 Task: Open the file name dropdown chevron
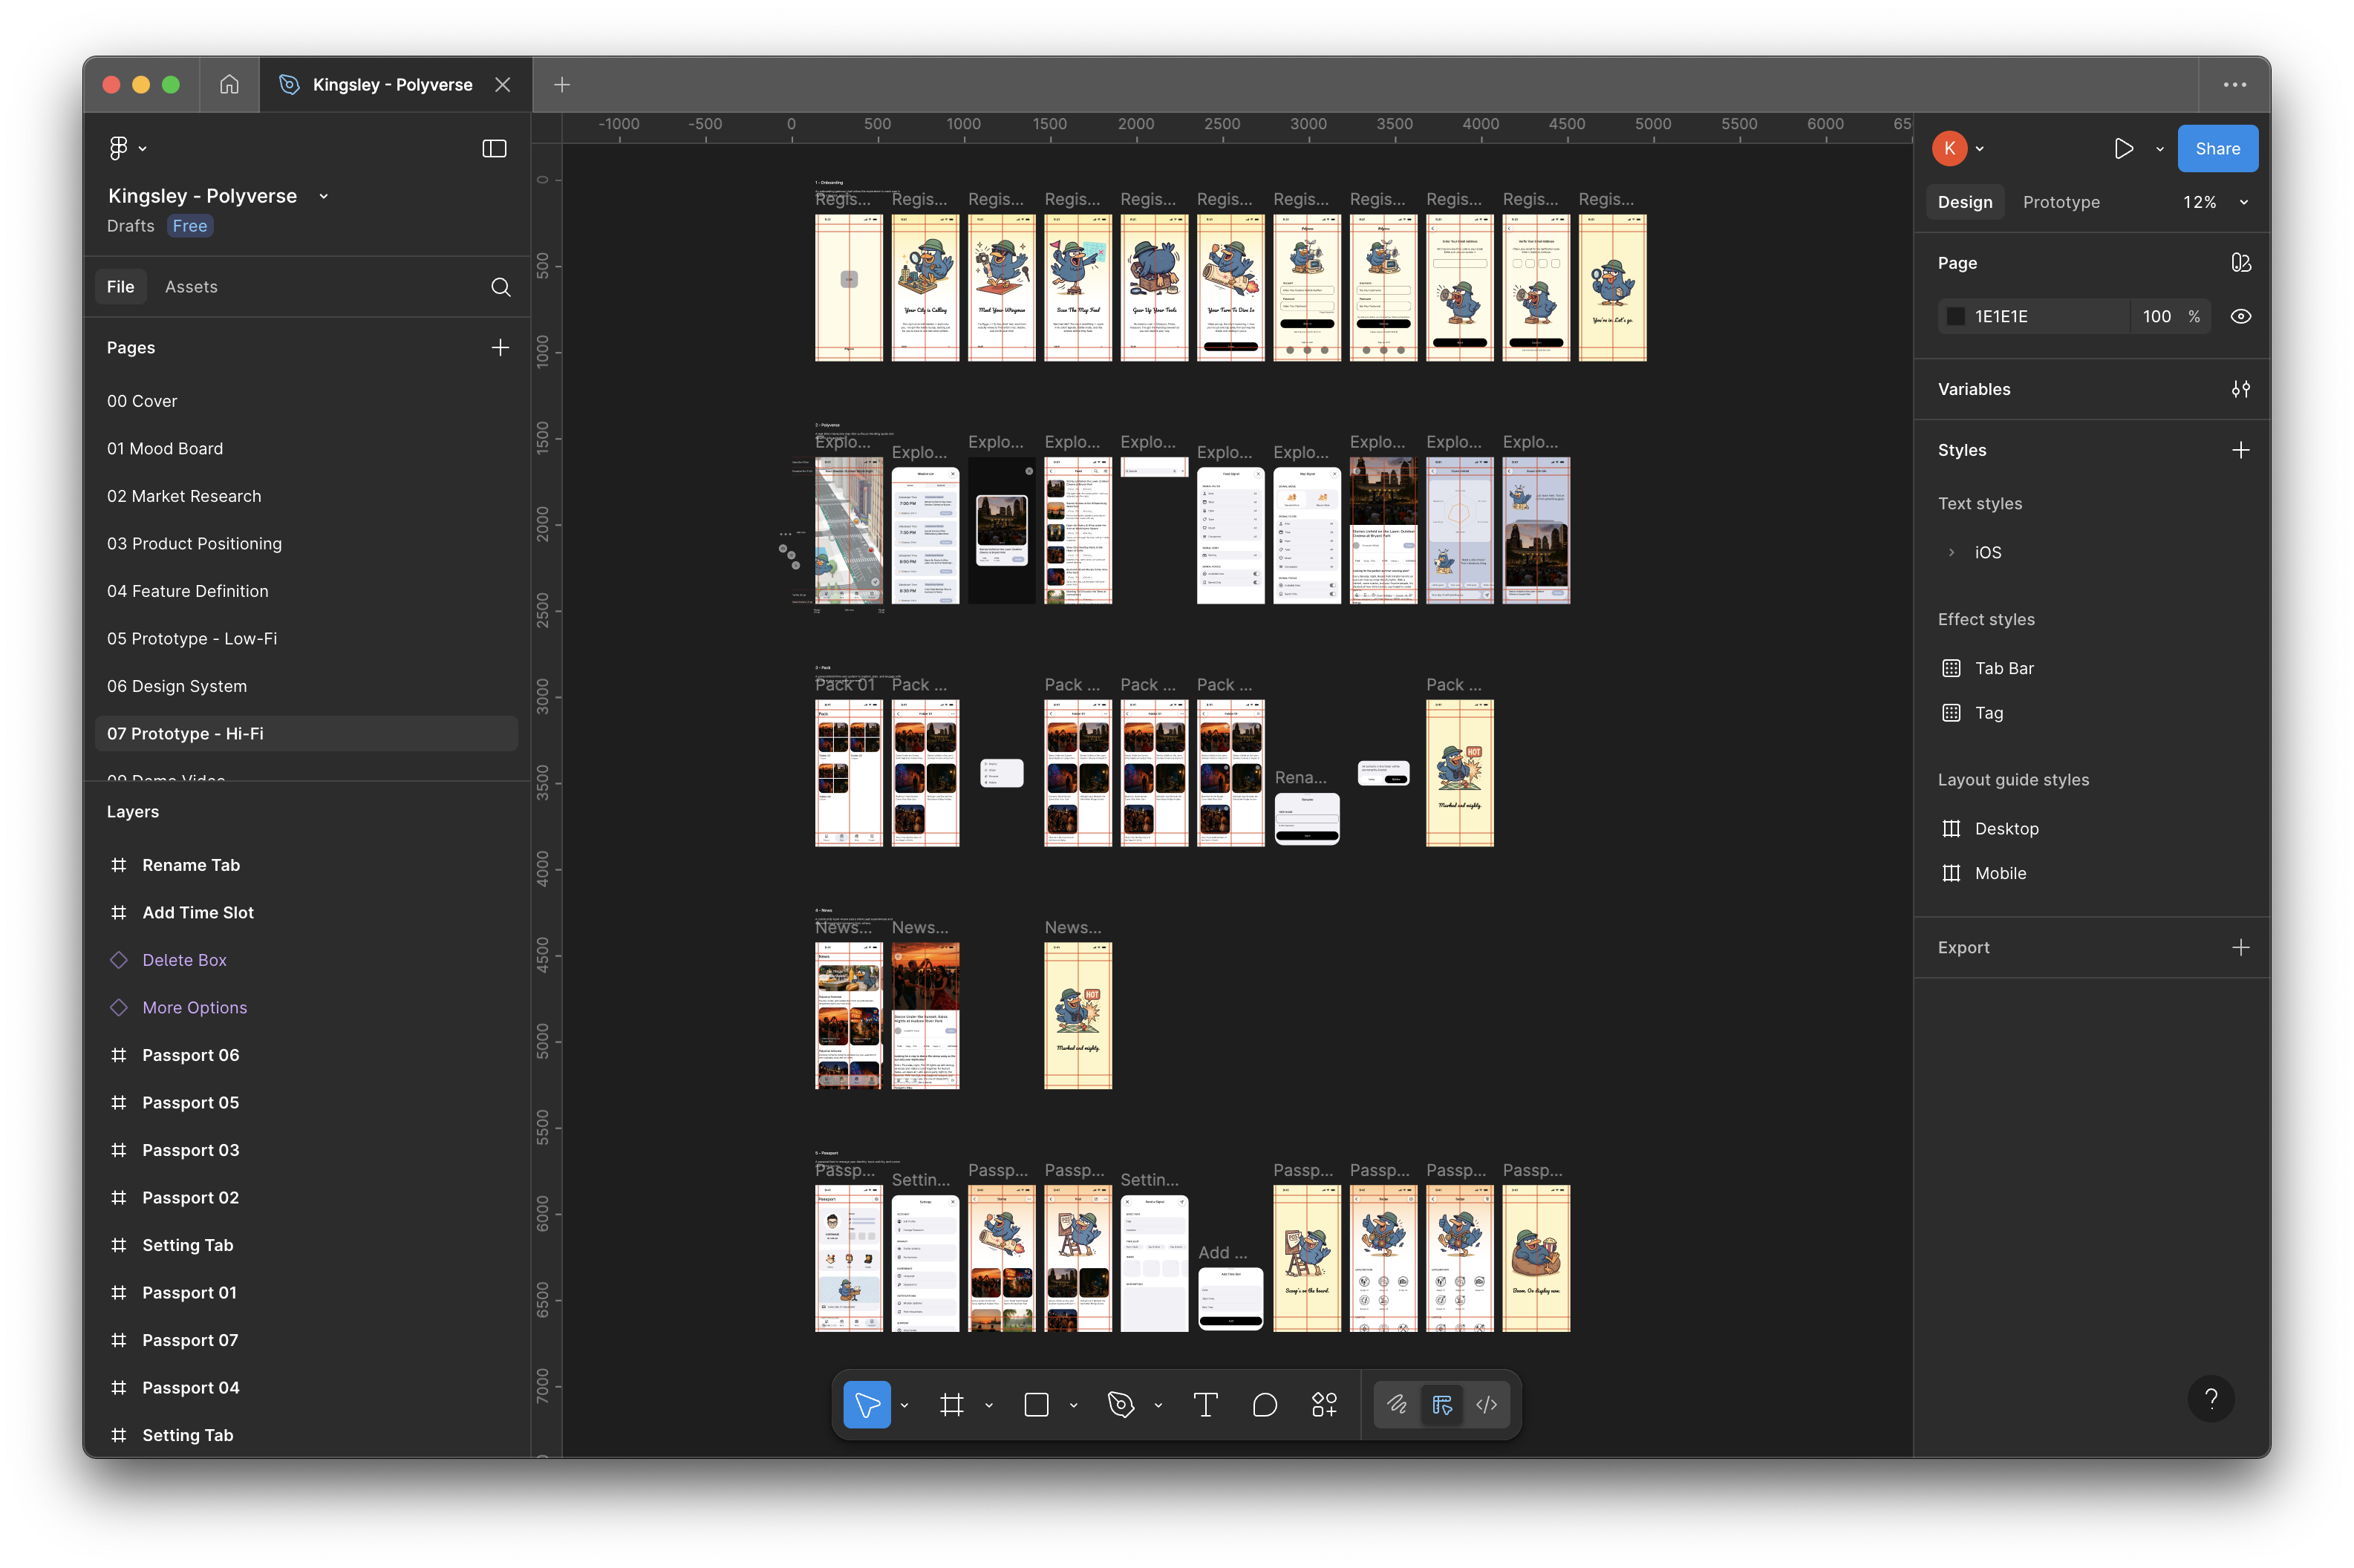click(x=324, y=197)
